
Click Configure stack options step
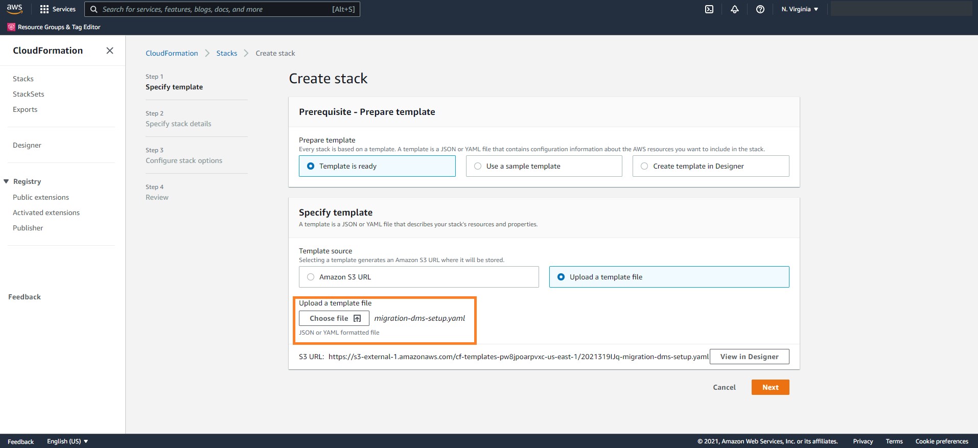coord(184,160)
